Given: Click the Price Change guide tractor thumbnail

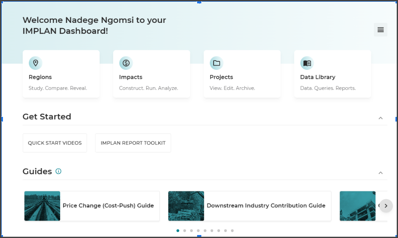Looking at the screenshot, I should point(42,206).
